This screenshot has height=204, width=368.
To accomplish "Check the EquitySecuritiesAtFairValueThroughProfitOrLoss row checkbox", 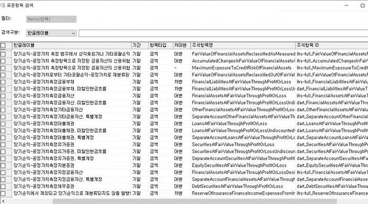I will (x=3, y=166).
